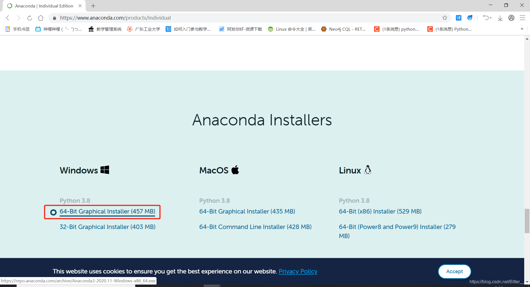
Task: Open the undo history dropdown arrow
Action: click(x=491, y=18)
